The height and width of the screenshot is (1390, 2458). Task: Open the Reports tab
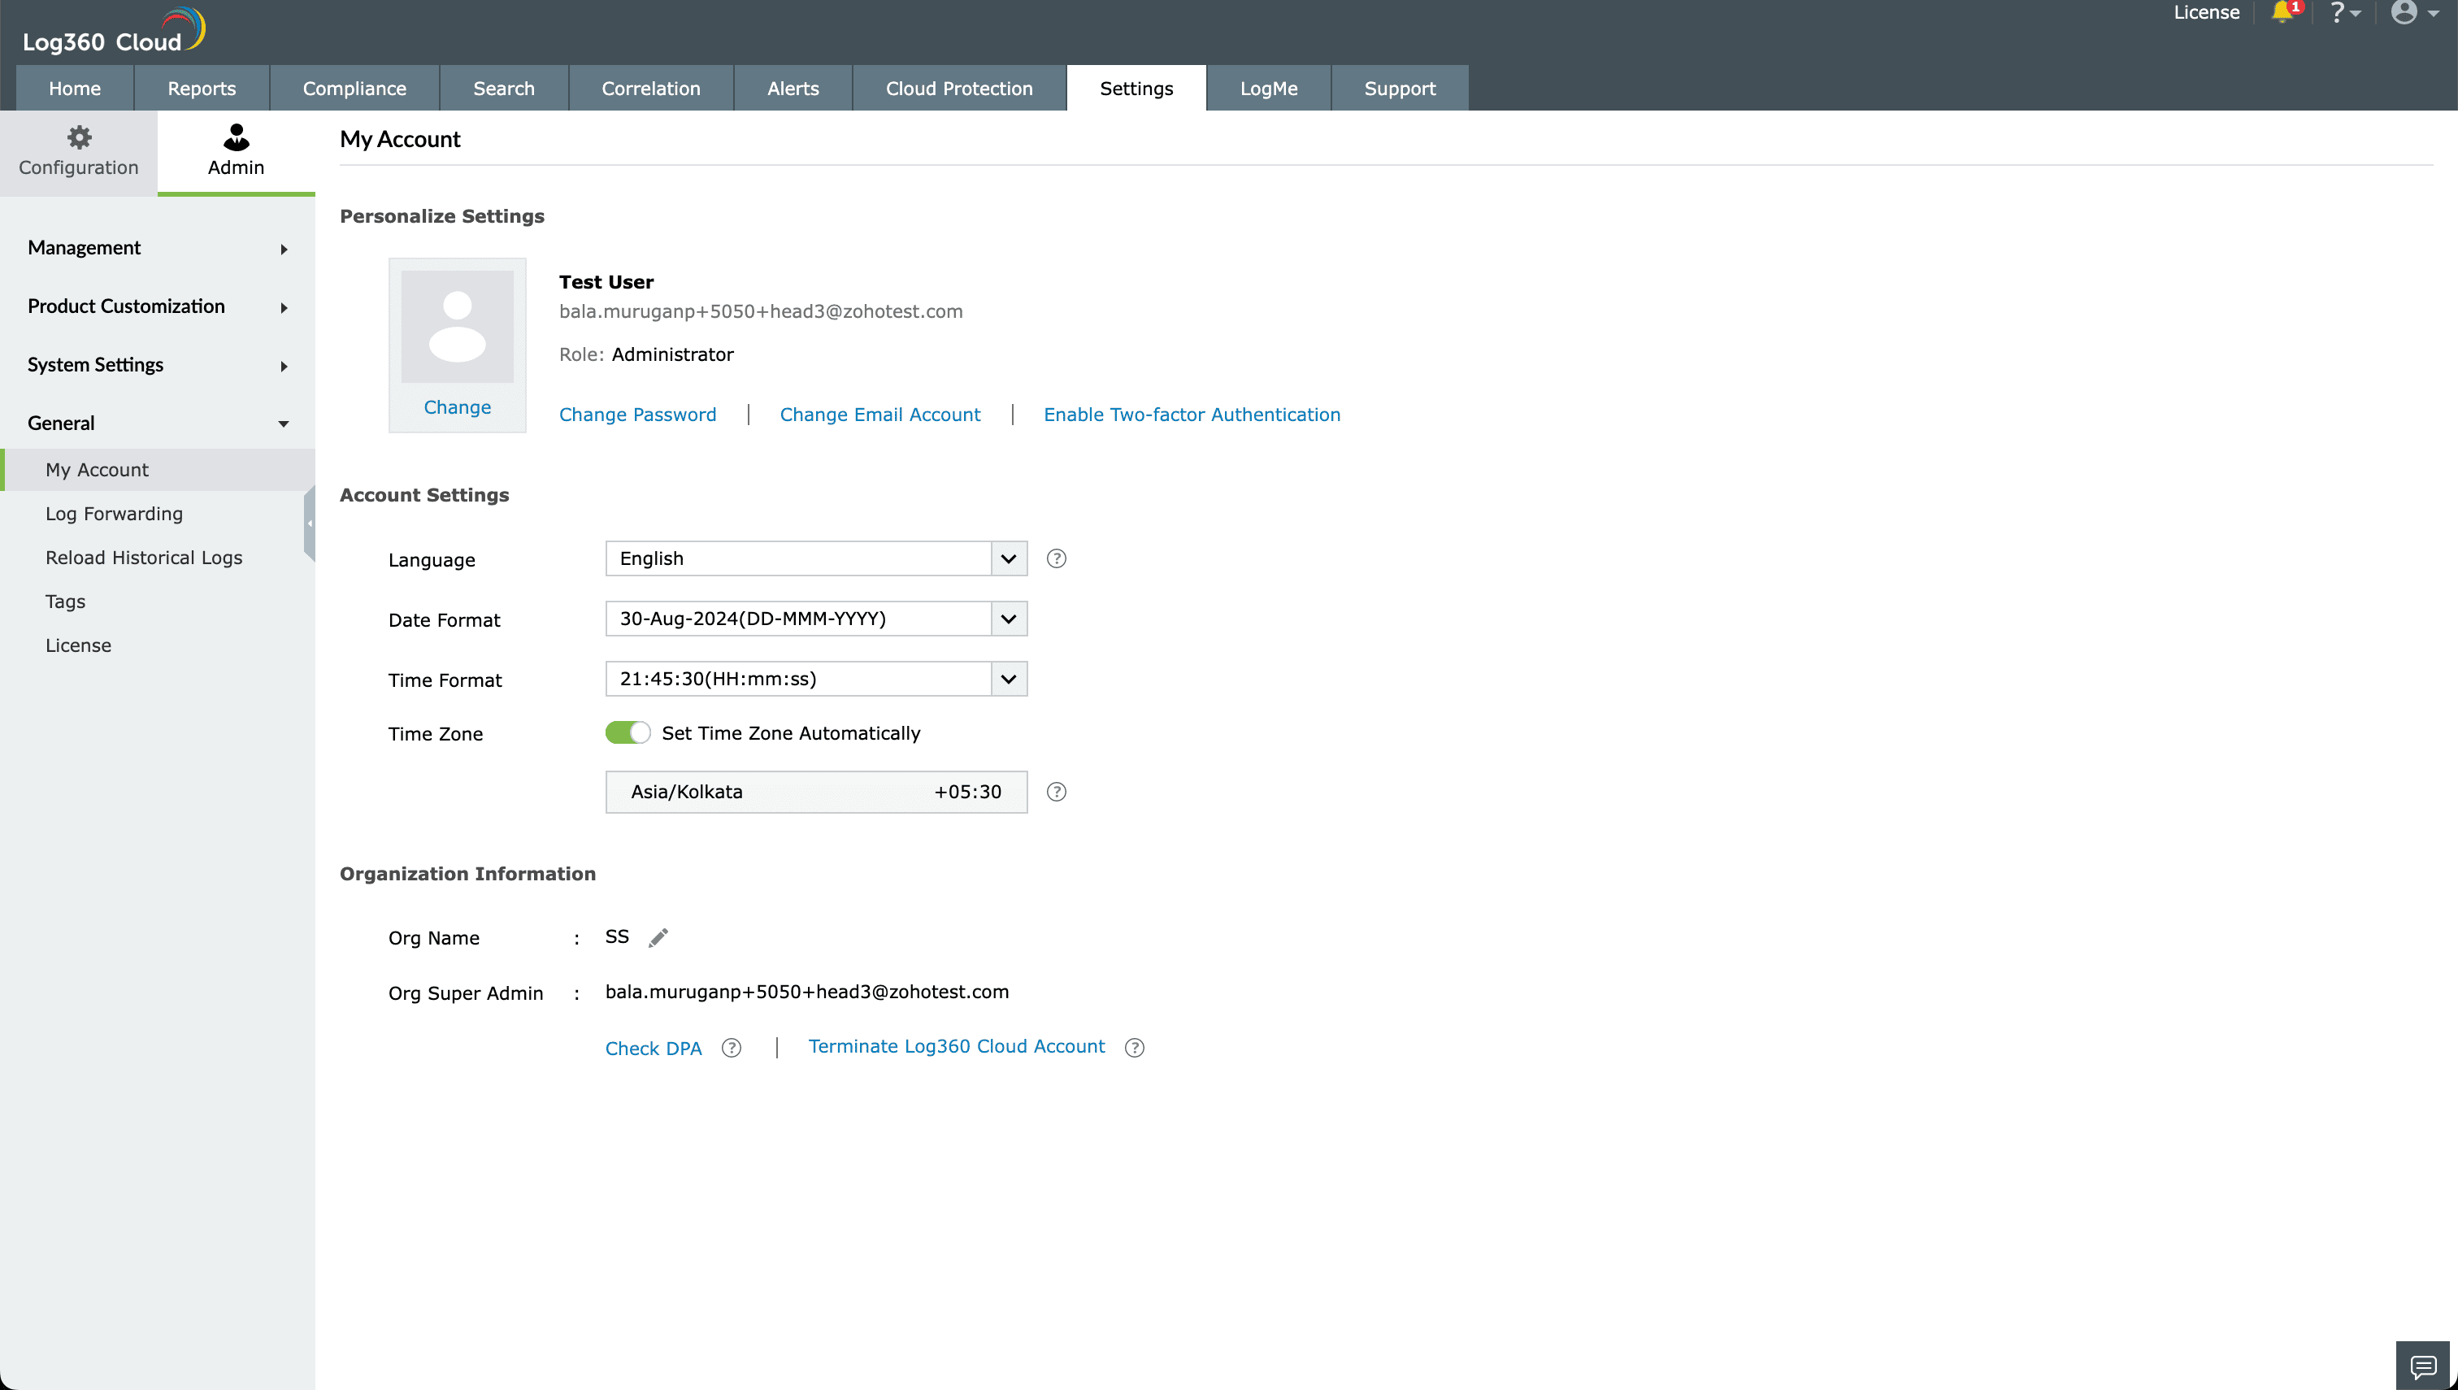202,88
